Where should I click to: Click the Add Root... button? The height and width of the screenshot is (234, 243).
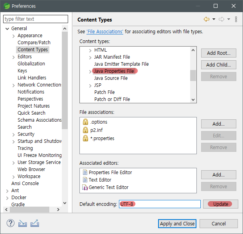pyautogui.click(x=218, y=53)
